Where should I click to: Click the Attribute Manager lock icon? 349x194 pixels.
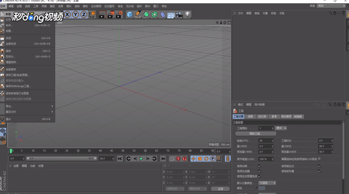[x=335, y=104]
